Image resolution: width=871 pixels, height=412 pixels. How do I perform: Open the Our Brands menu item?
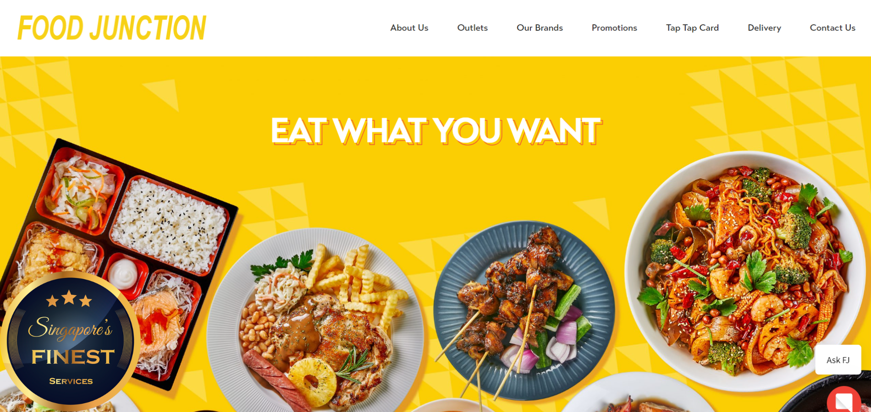pos(540,27)
